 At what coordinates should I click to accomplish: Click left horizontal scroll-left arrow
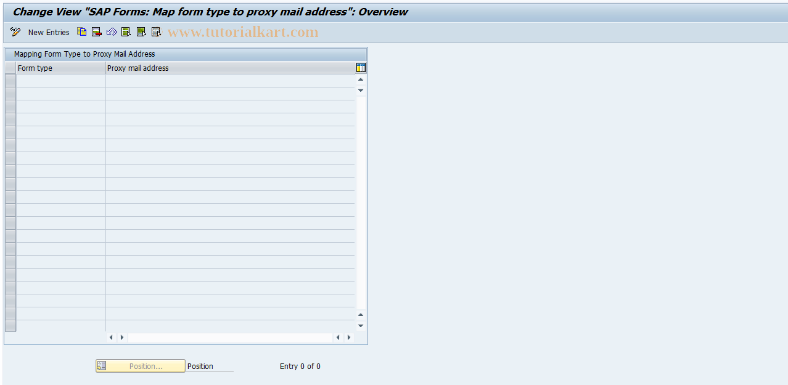pos(111,338)
